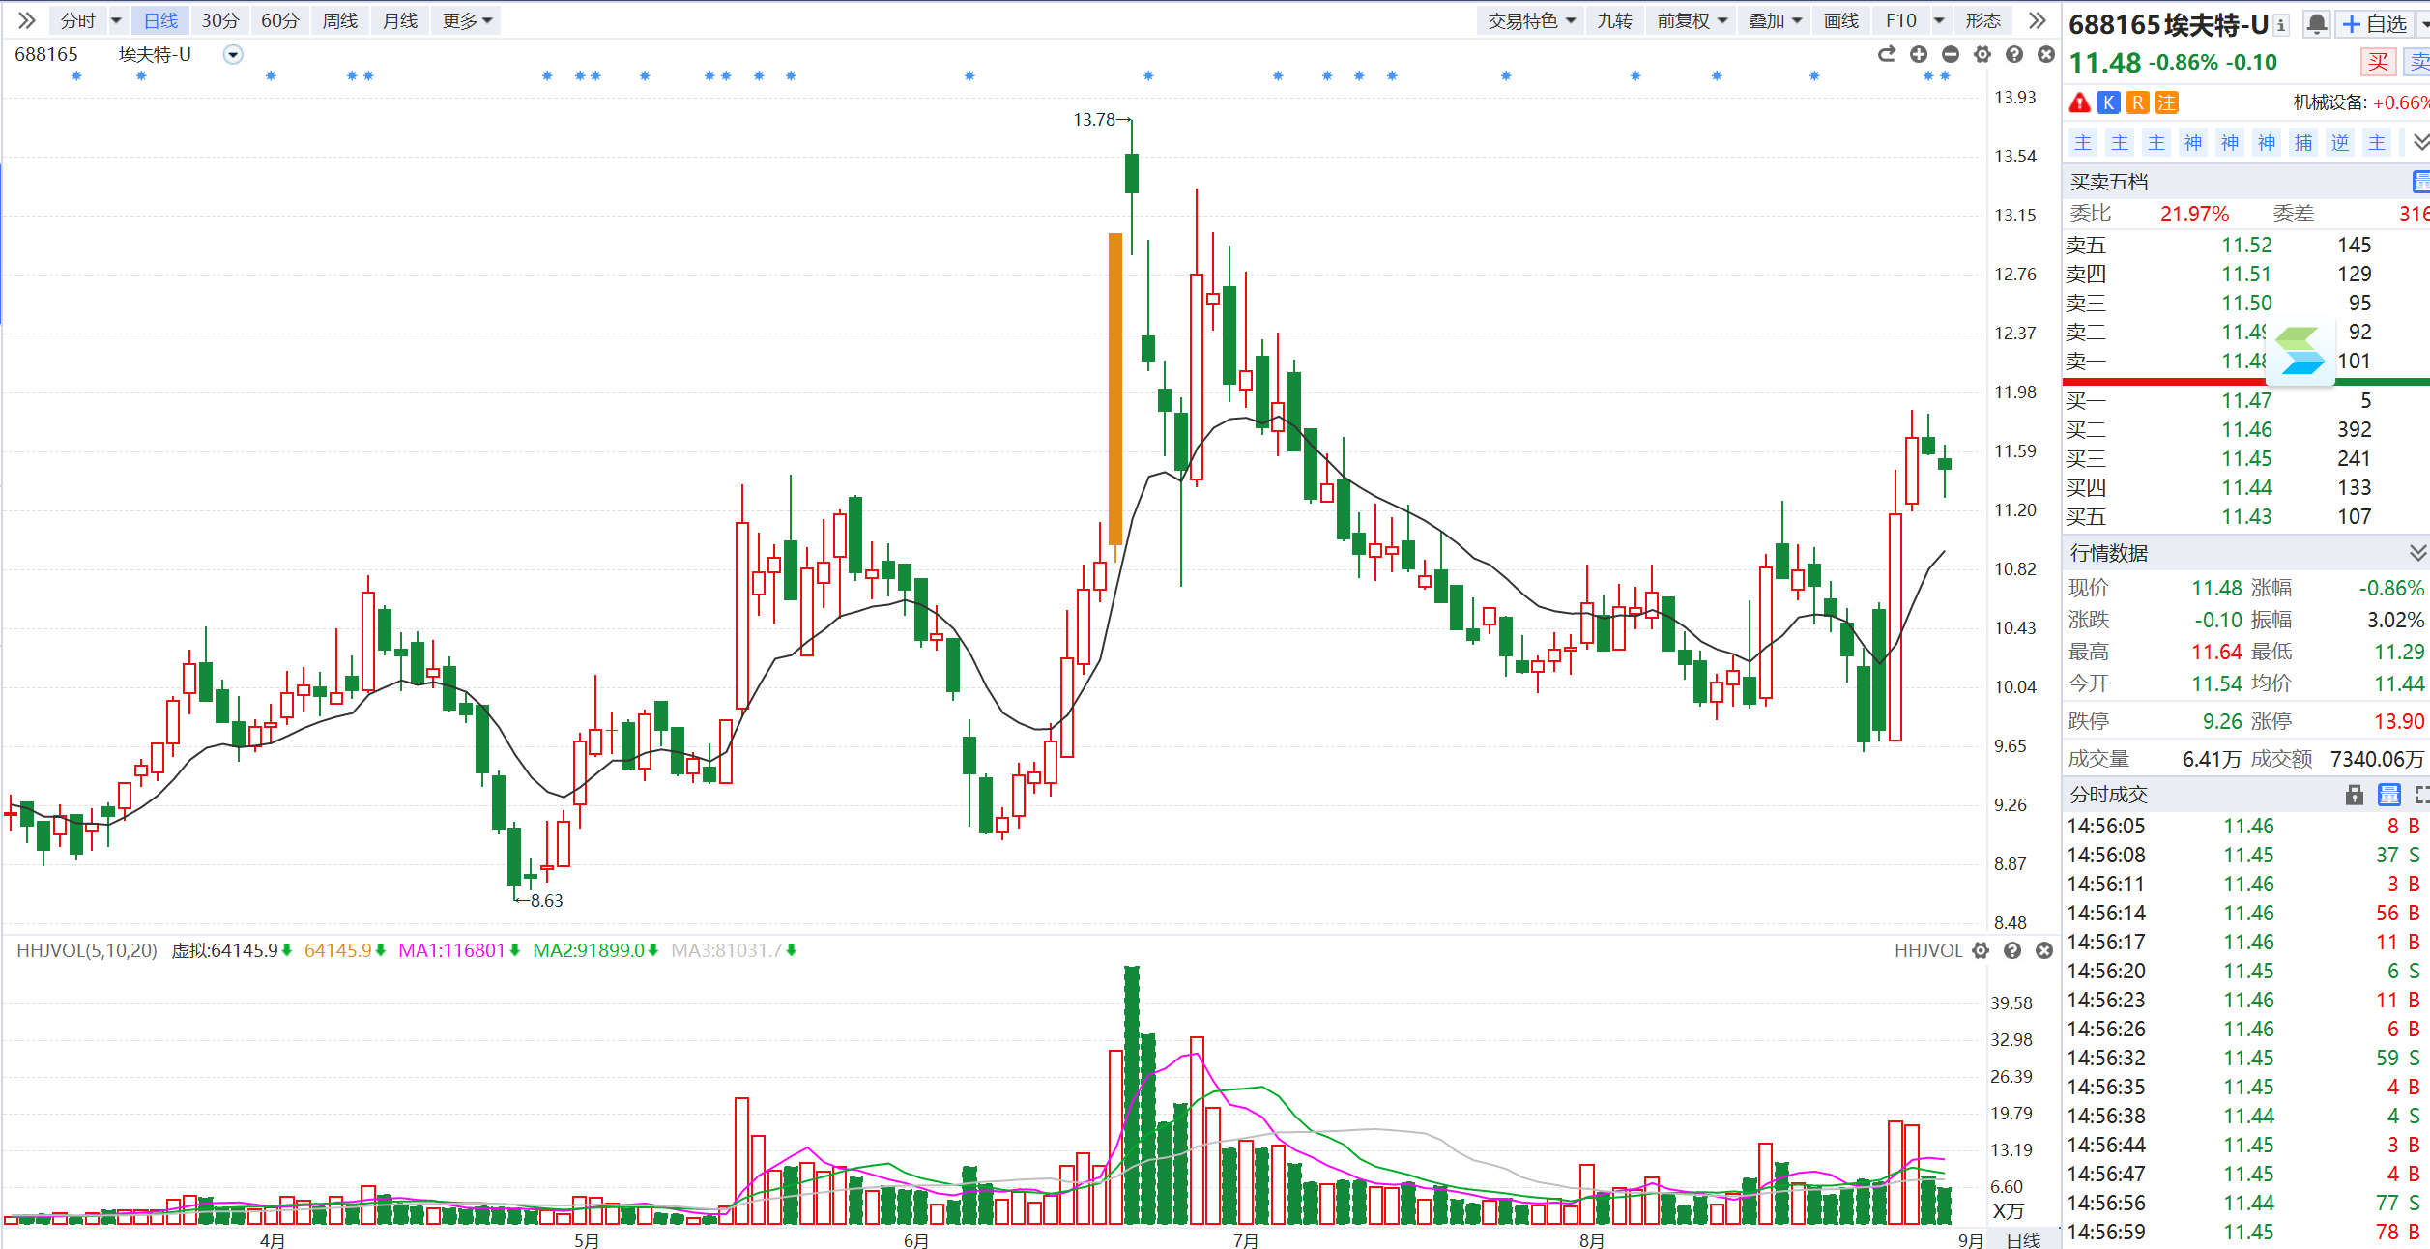Click the price alert bell icon

(2316, 24)
